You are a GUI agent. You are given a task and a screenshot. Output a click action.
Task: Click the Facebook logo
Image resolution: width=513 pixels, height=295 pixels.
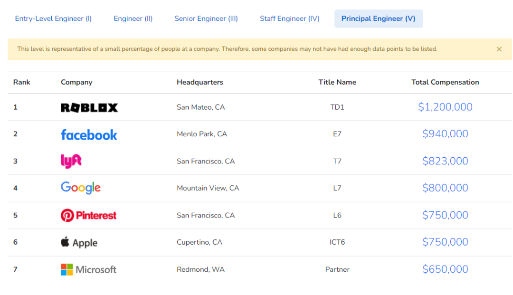click(89, 134)
